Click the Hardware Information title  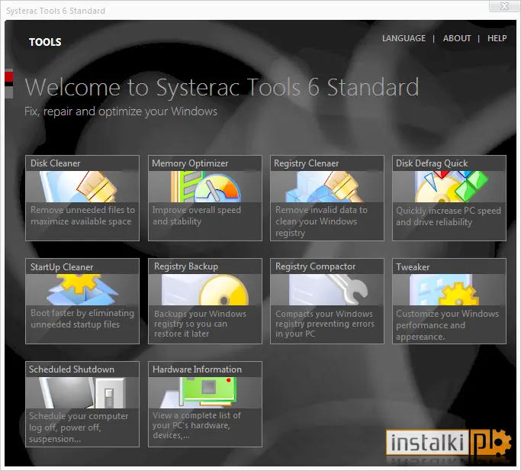click(x=197, y=369)
